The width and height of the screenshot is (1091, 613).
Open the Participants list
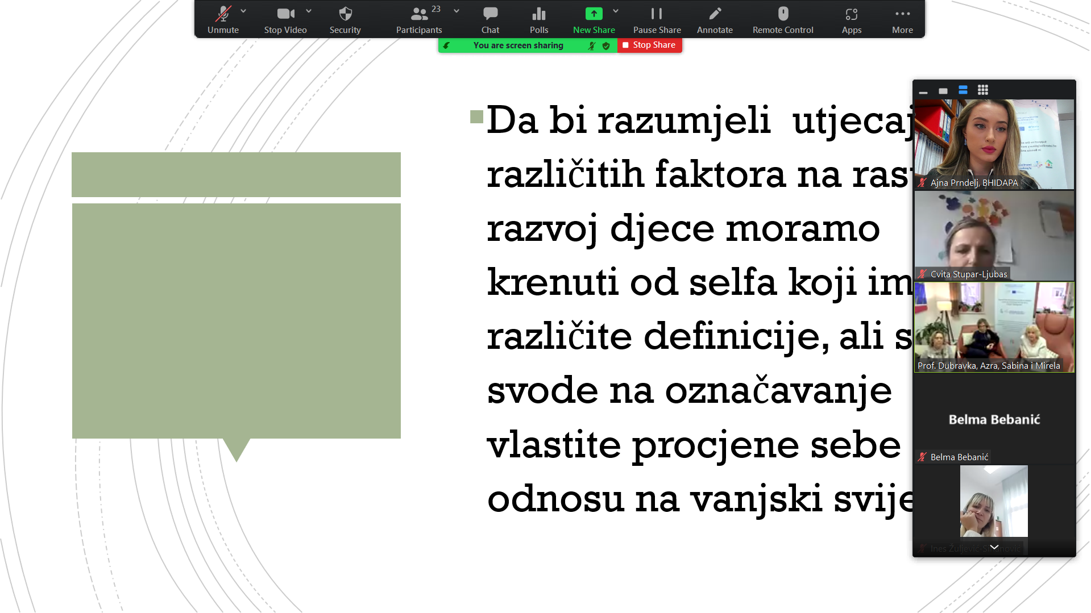click(x=419, y=20)
